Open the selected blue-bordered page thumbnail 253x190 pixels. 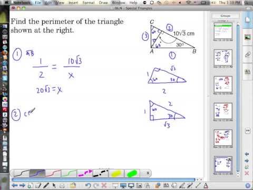coord(223,165)
